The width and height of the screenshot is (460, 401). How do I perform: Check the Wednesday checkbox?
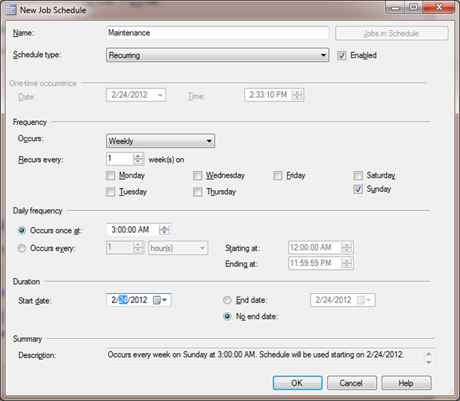198,175
